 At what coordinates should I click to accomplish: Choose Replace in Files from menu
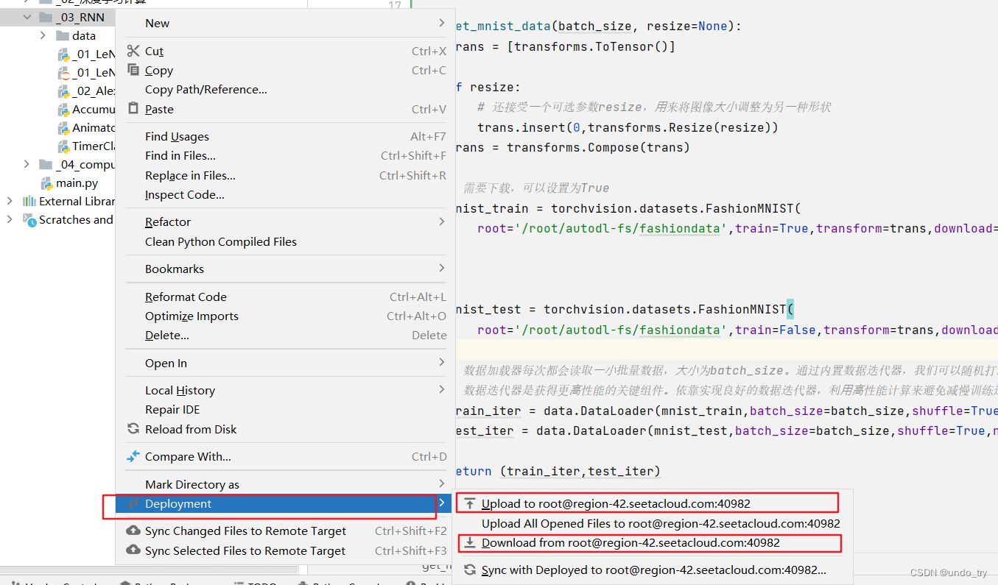tap(286, 175)
